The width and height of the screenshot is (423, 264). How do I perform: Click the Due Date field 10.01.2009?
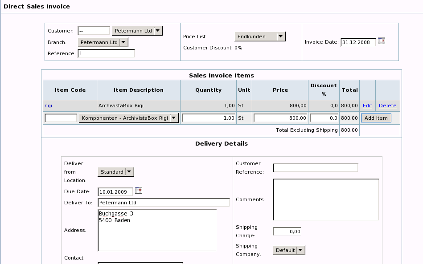point(115,192)
